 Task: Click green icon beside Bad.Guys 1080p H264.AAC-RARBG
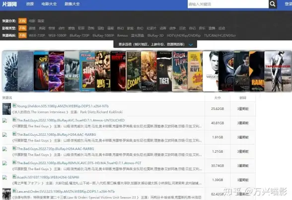click(x=14, y=134)
